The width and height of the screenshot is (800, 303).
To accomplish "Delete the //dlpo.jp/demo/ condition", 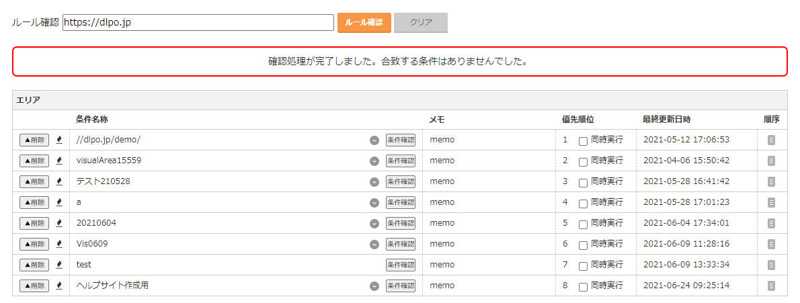I will 34,140.
